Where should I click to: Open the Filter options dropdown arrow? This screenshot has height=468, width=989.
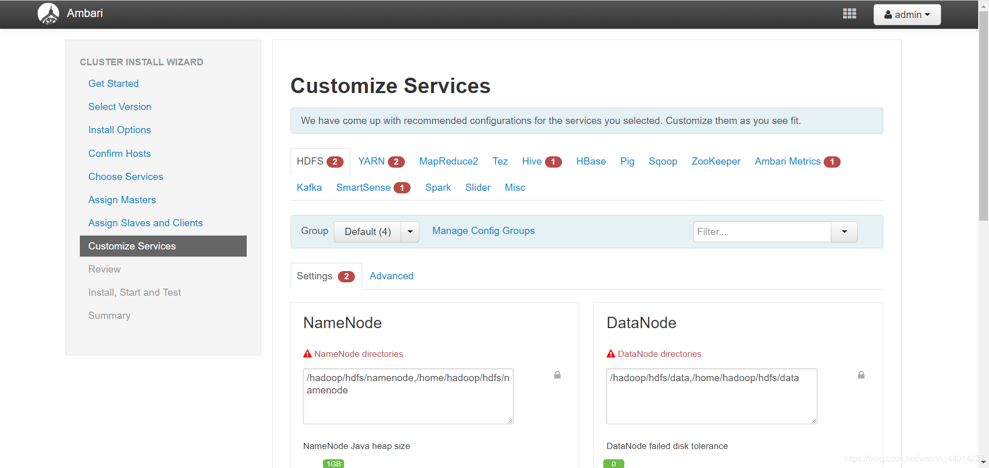tap(844, 232)
